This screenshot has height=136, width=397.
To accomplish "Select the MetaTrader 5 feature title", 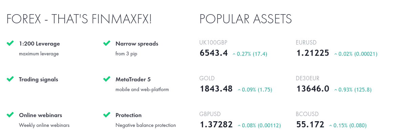I will (133, 79).
